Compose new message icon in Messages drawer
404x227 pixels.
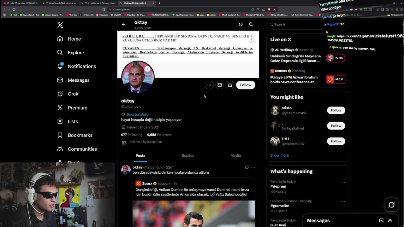coord(381,220)
